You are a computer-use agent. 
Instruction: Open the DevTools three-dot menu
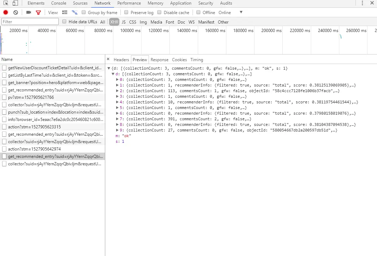[362, 3]
